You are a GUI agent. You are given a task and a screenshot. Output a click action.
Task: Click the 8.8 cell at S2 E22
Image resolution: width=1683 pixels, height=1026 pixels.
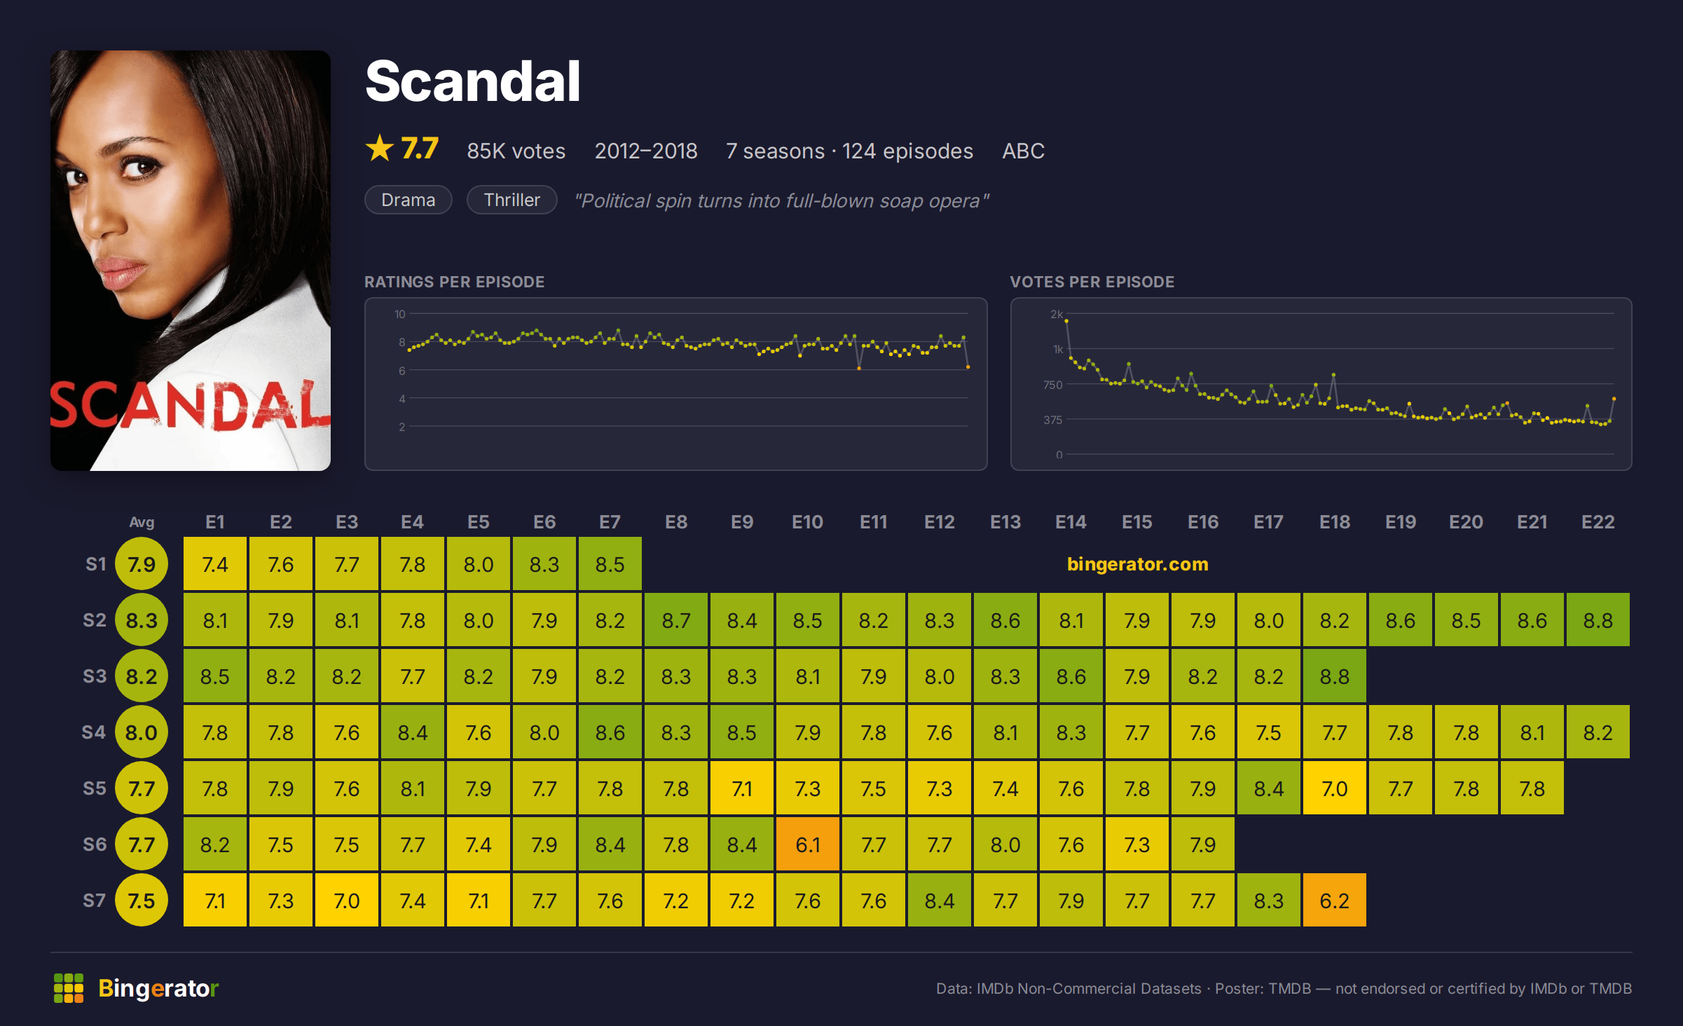[x=1598, y=620]
